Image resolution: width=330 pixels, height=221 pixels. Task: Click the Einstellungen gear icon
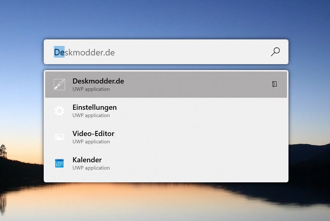coord(59,111)
